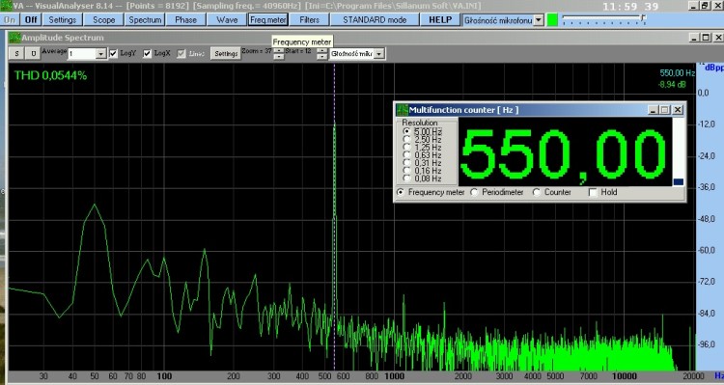Image resolution: width=724 pixels, height=385 pixels.
Task: Maximize the Multifunction counter window
Action: 664,110
